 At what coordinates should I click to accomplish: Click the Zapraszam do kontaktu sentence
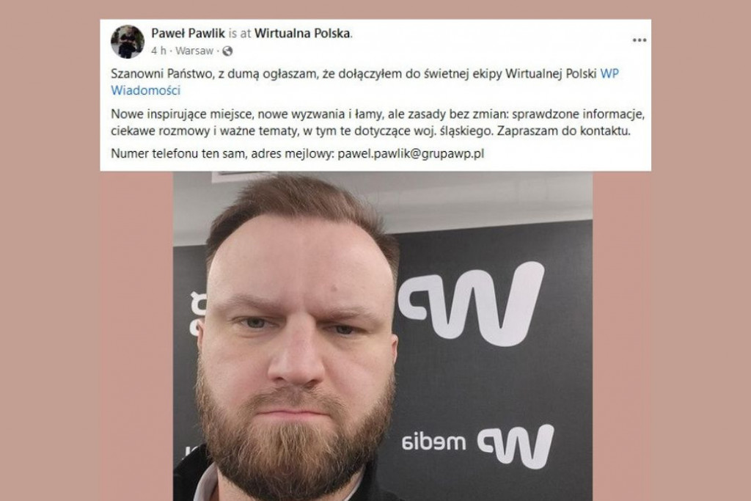563,131
